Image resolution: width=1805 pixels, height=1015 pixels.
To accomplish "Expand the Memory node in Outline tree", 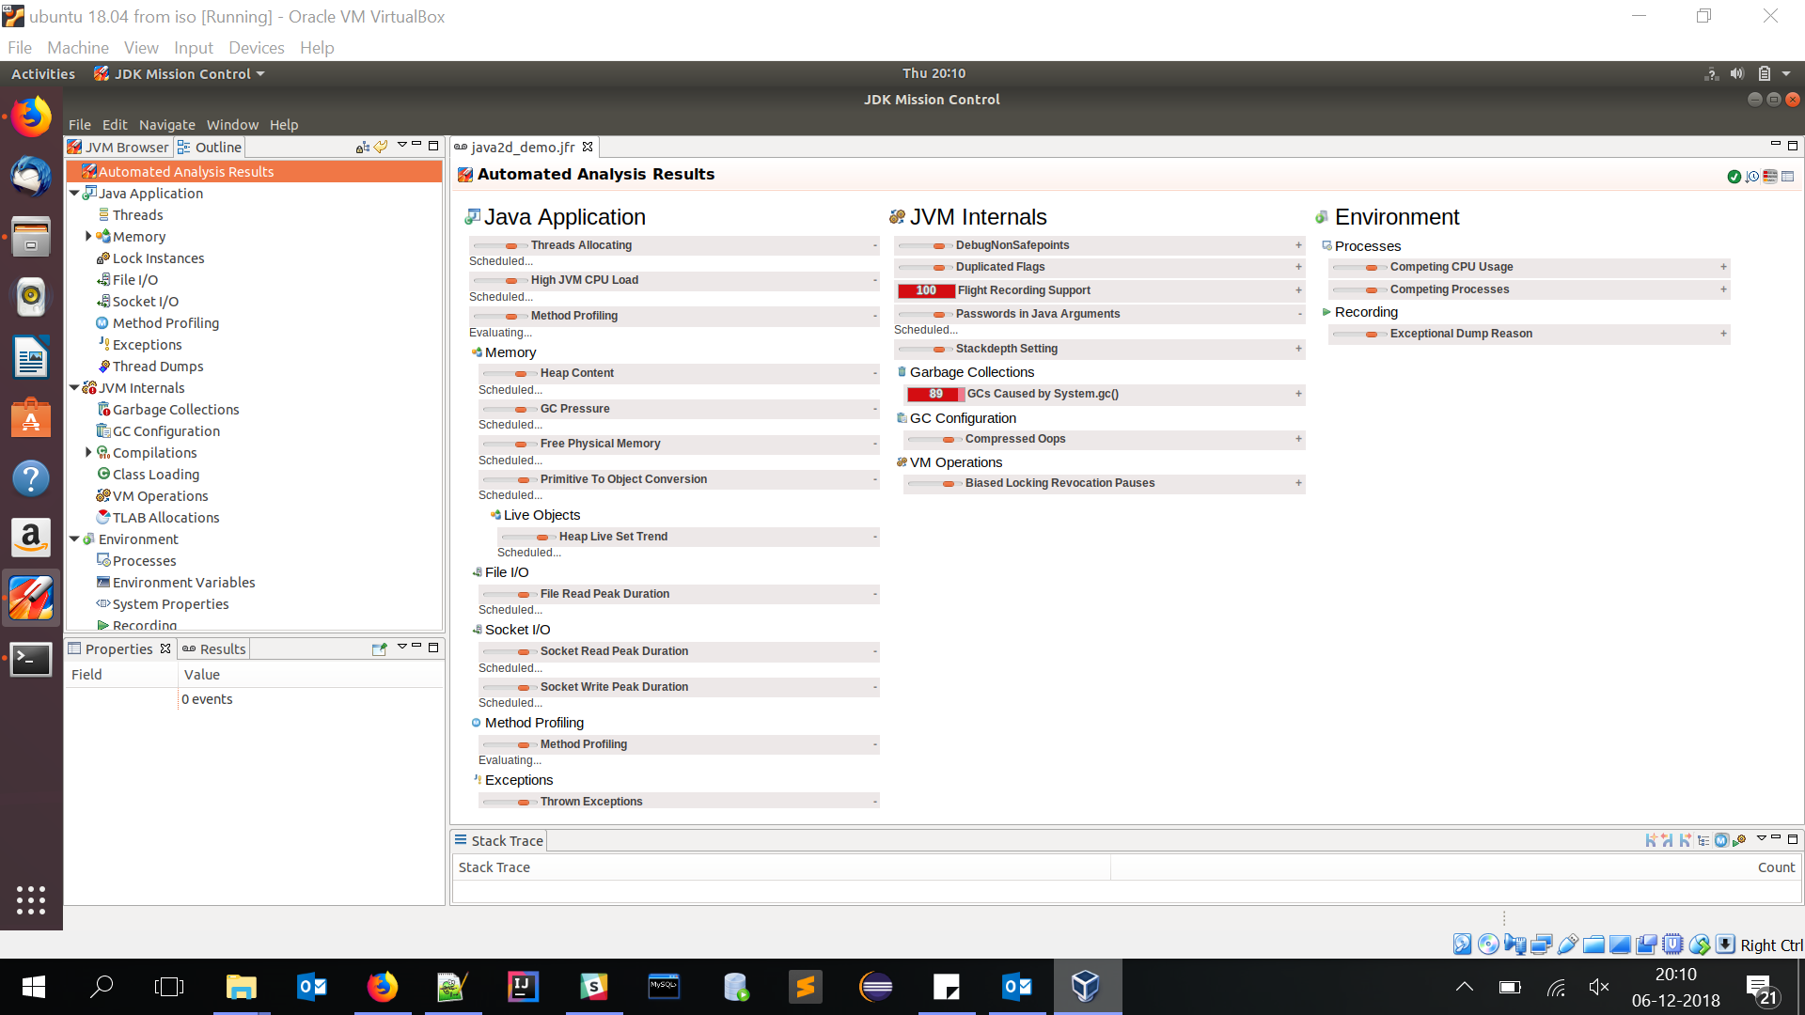I will click(88, 237).
